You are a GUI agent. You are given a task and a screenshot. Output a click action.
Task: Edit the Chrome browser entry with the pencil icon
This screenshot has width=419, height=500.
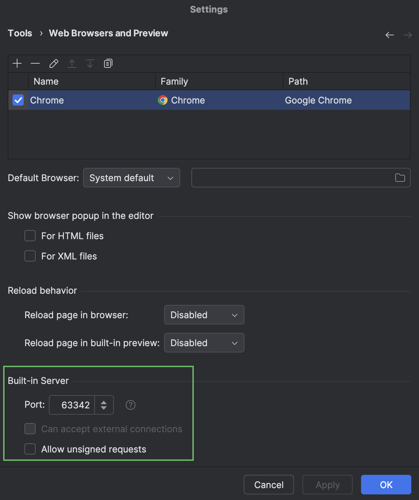click(53, 63)
